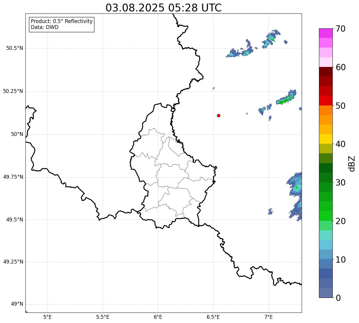Click the red colorbar segment just above 50
Image resolution: width=359 pixels, height=323 pixels.
pyautogui.click(x=325, y=100)
